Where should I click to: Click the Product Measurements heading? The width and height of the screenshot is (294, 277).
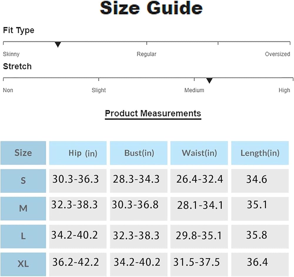153,114
